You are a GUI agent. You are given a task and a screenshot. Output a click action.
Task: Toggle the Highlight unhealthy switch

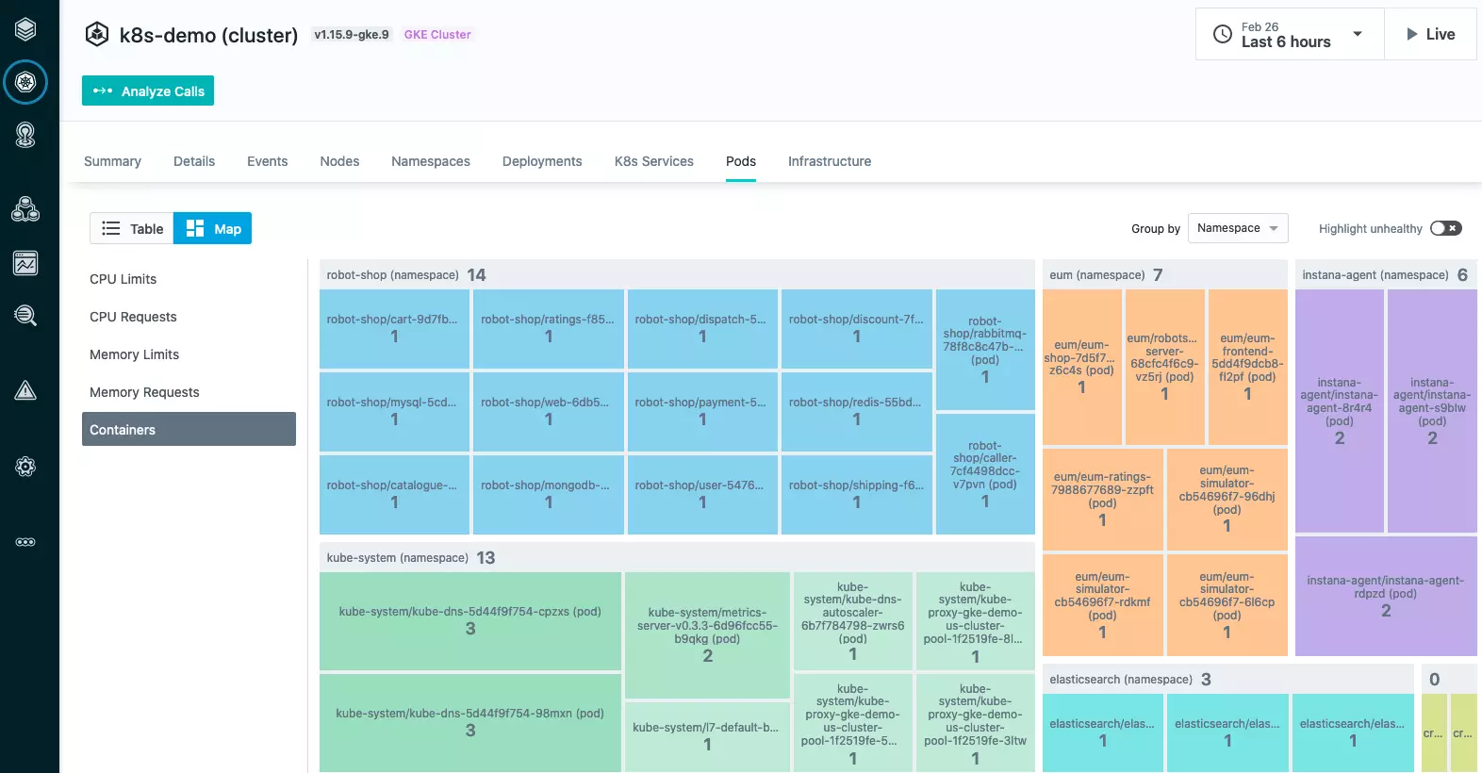[x=1445, y=228]
